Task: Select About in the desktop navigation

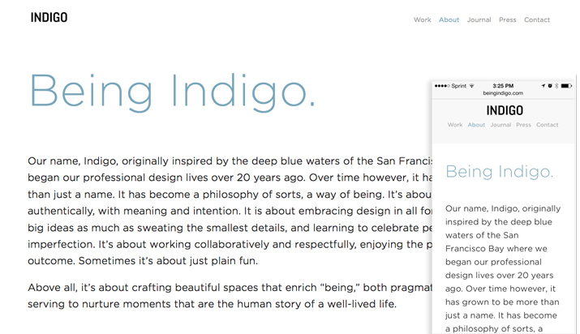Action: pos(449,19)
